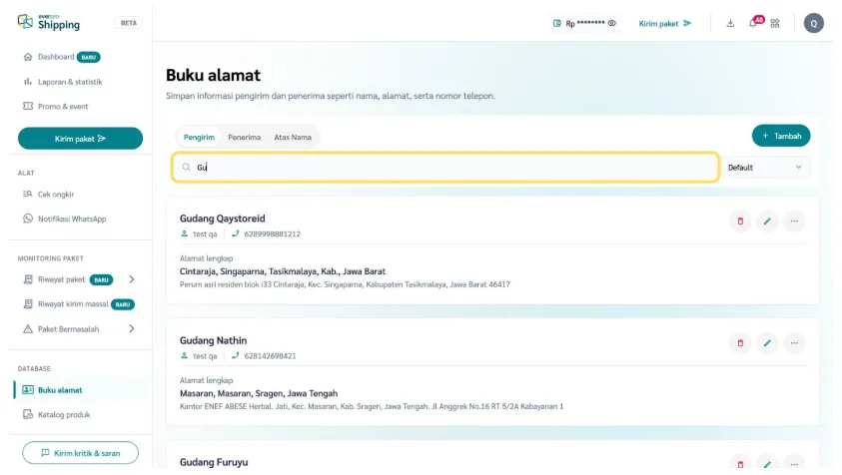This screenshot has width=842, height=475.
Task: Open the apps grid menu
Action: coord(775,23)
